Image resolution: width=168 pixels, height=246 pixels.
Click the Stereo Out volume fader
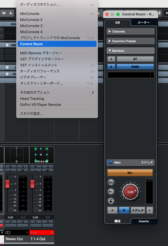tap(7, 183)
